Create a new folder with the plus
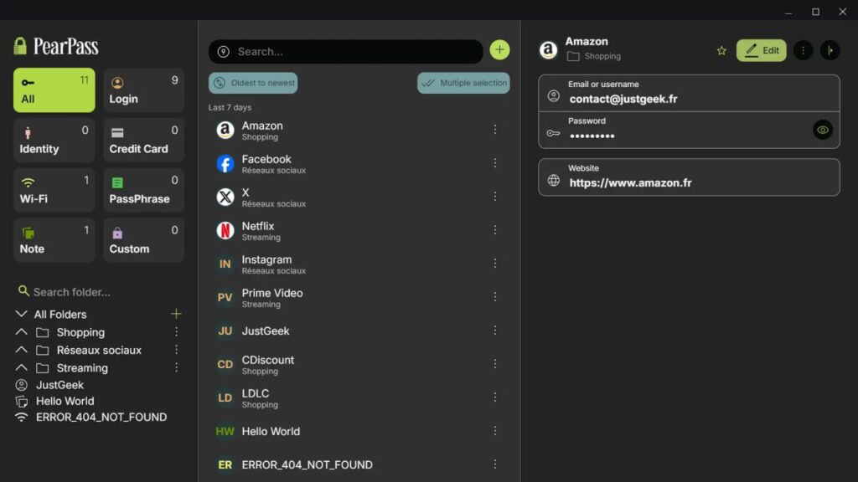The image size is (858, 482). click(176, 314)
